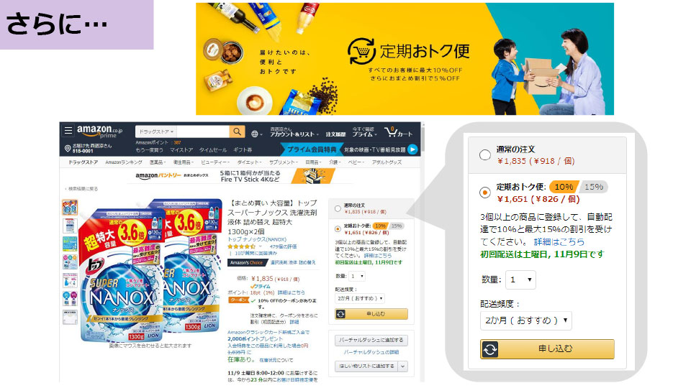Click バーチャルダッシュに追加する button
Image resolution: width=691 pixels, height=388 pixels.
point(371,340)
